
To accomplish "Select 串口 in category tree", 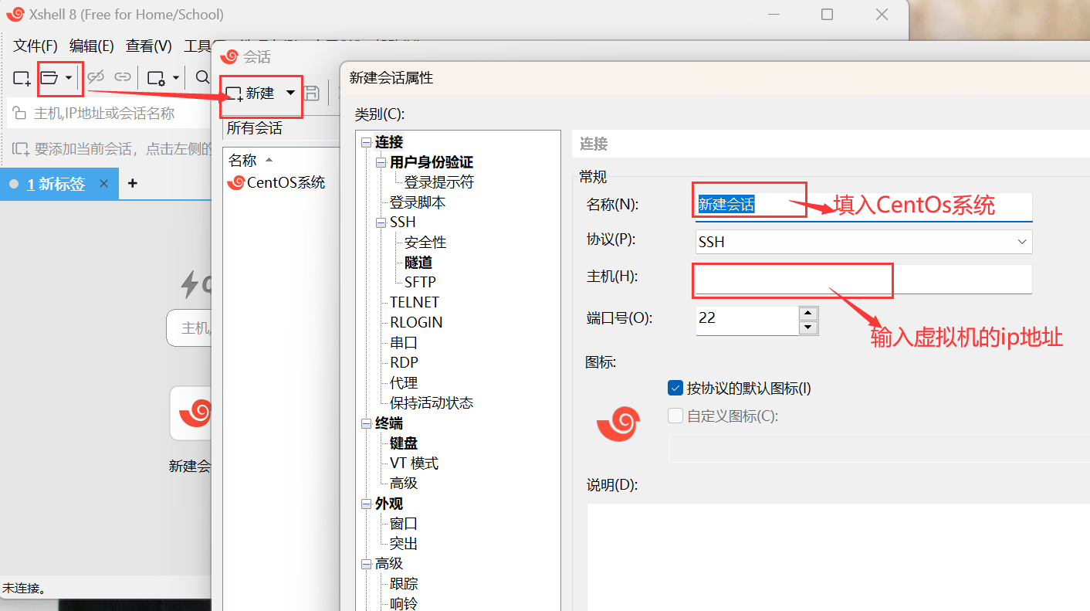I will 404,343.
